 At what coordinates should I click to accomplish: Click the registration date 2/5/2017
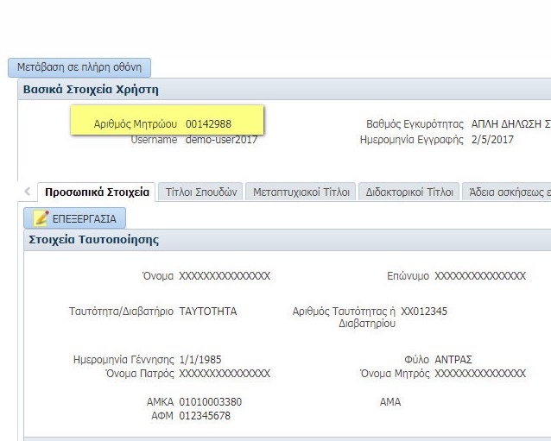point(492,140)
